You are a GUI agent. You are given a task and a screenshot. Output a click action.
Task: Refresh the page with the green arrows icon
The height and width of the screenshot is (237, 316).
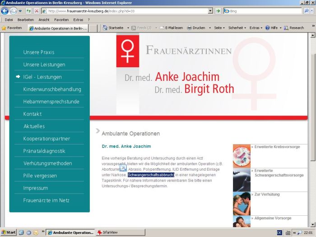click(x=28, y=11)
